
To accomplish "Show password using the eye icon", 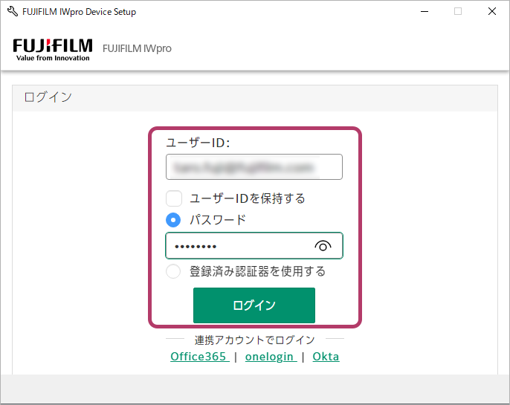I will tap(323, 246).
